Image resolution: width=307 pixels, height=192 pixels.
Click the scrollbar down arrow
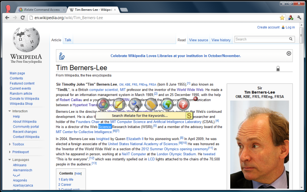pyautogui.click(x=301, y=188)
